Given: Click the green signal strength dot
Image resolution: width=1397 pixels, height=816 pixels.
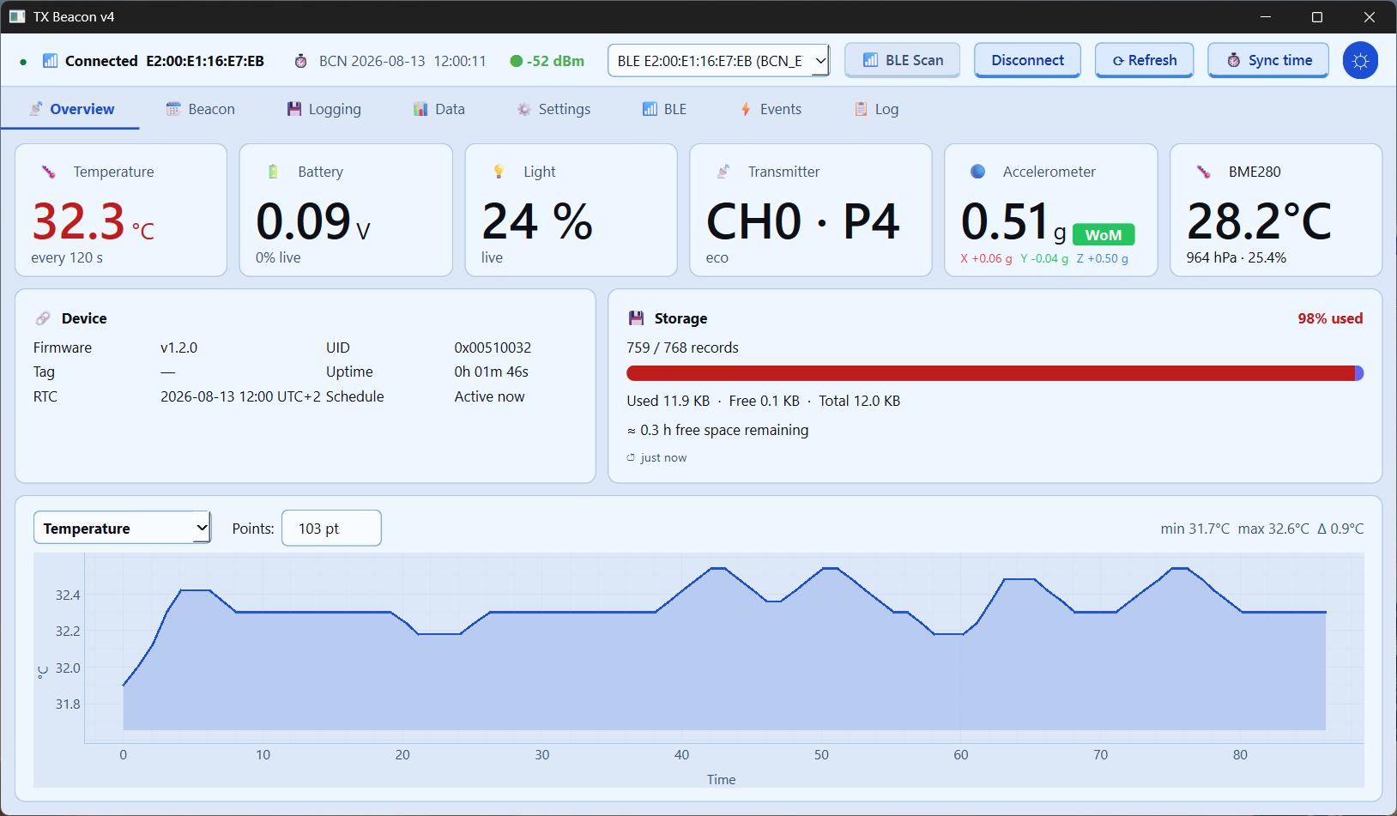Looking at the screenshot, I should 516,61.
